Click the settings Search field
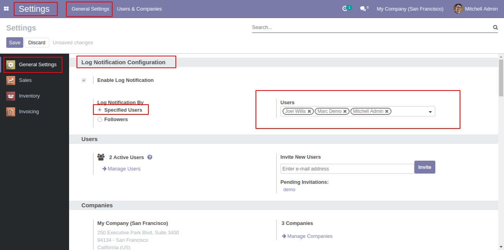 coord(372,27)
